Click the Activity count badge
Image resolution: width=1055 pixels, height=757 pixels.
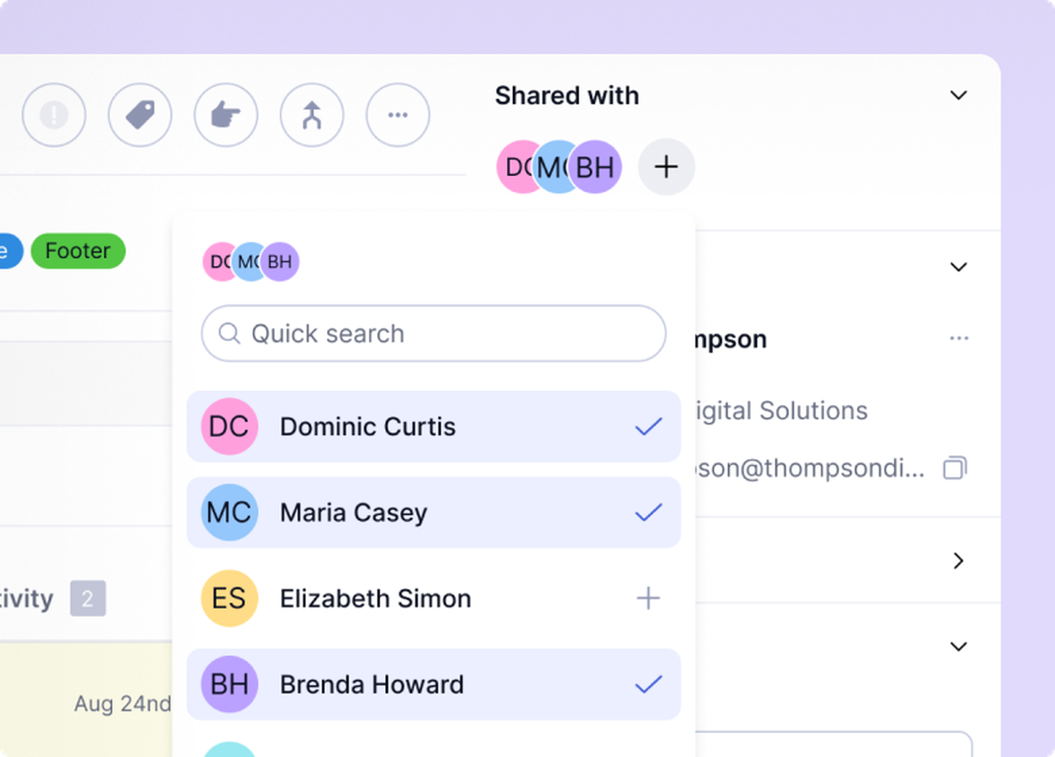point(88,599)
